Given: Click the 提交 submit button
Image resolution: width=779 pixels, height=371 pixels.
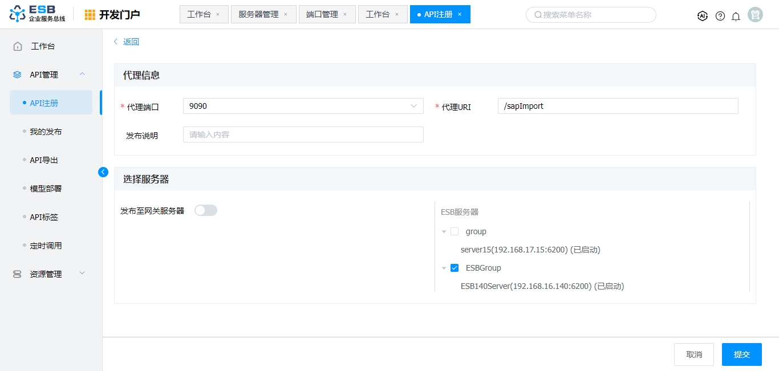Looking at the screenshot, I should (x=741, y=354).
